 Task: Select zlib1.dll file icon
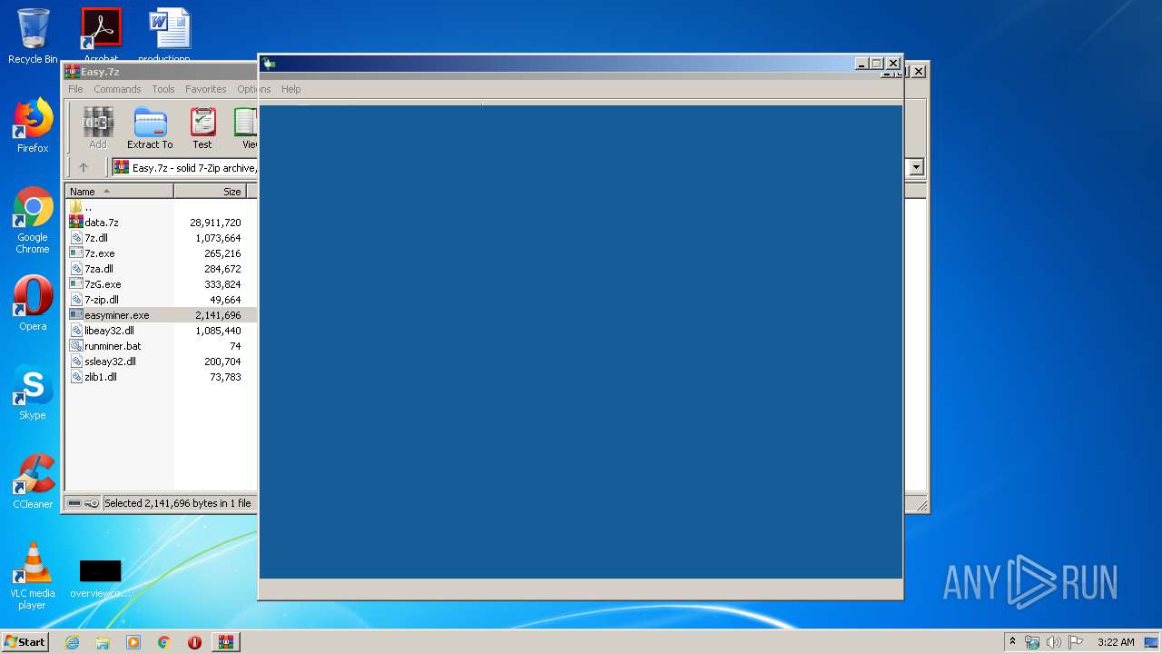(x=76, y=377)
